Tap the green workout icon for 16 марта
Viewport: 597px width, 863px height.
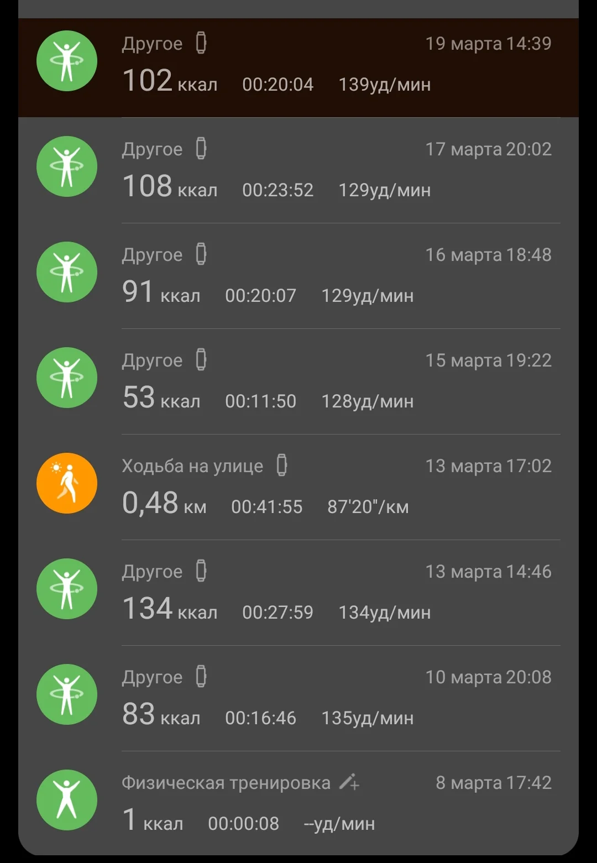[67, 273]
